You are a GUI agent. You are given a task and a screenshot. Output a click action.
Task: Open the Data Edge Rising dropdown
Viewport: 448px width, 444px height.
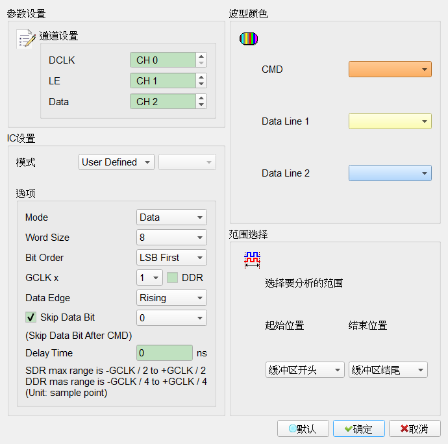(171, 298)
